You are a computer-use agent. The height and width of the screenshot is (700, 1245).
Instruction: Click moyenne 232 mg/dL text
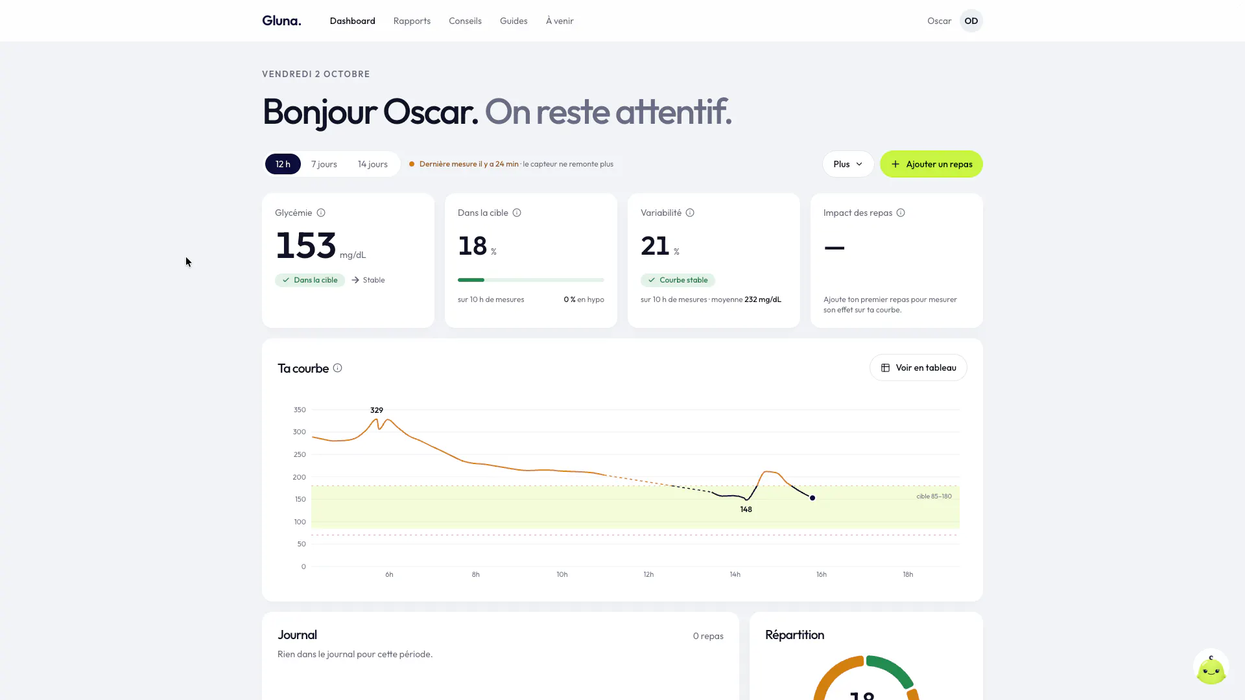[746, 299]
